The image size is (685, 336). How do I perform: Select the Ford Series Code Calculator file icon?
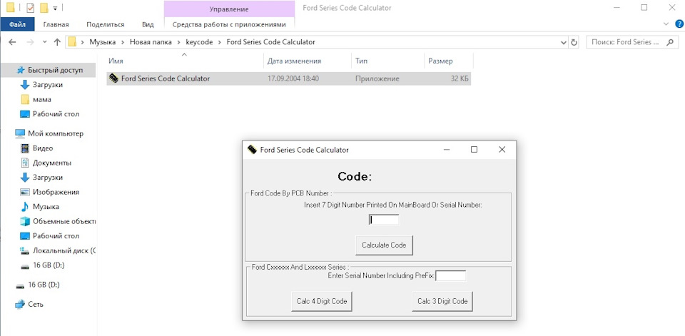113,78
